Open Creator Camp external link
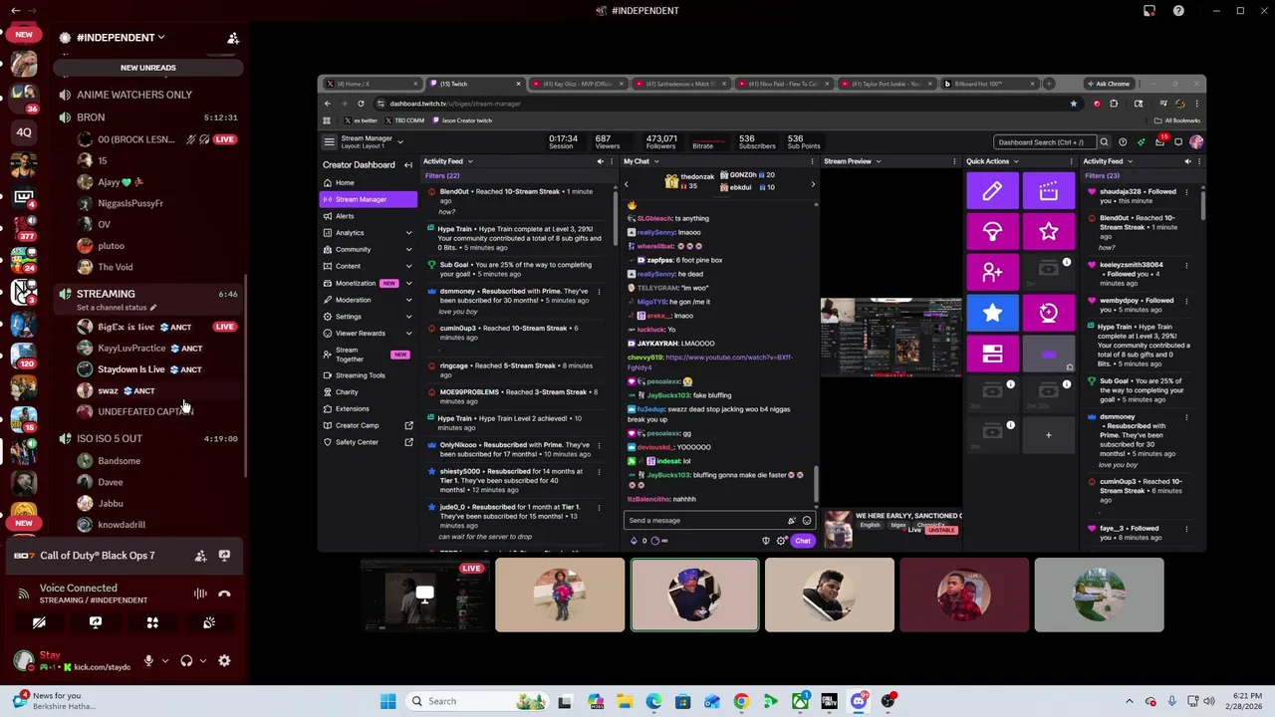Viewport: 1275px width, 717px height. coord(368,425)
